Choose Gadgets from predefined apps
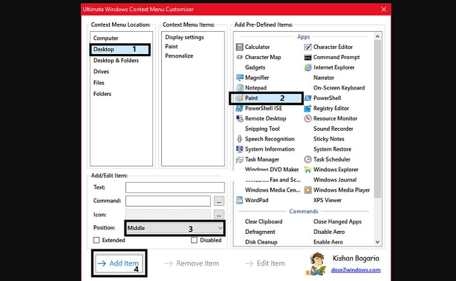Image resolution: width=456 pixels, height=281 pixels. (255, 67)
